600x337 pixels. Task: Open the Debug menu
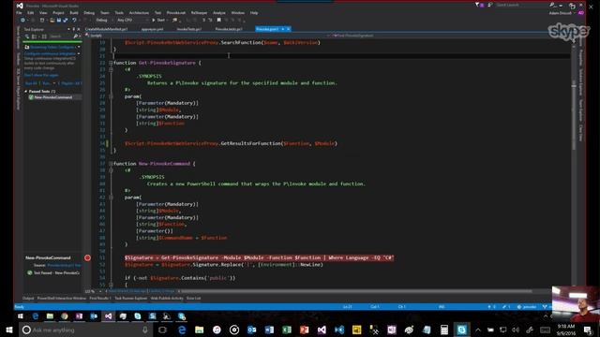[89, 12]
